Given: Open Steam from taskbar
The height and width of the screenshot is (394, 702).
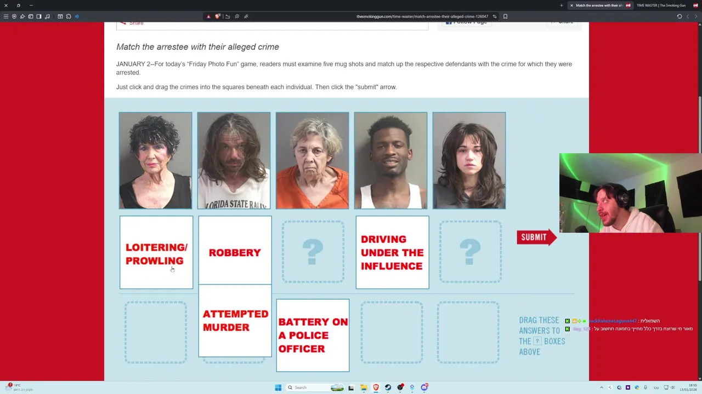Looking at the screenshot, I should pos(388,387).
